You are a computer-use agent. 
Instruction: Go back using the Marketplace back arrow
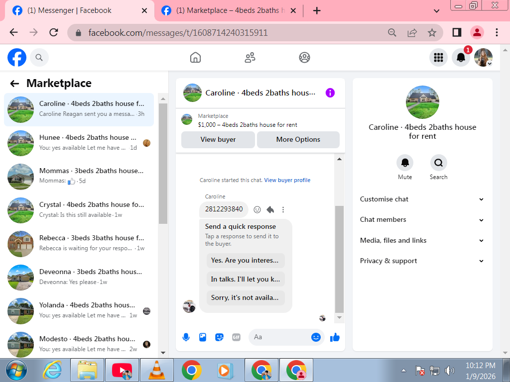14,84
